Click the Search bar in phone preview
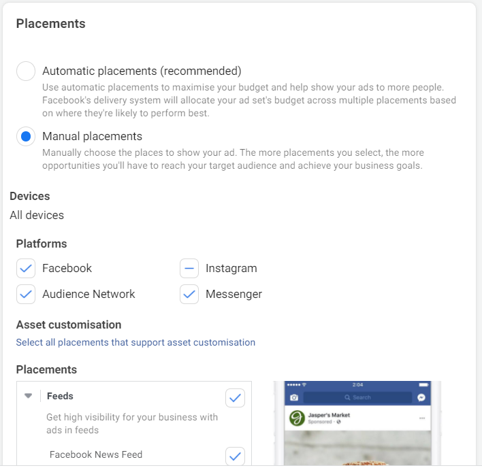The height and width of the screenshot is (468, 482). point(357,397)
